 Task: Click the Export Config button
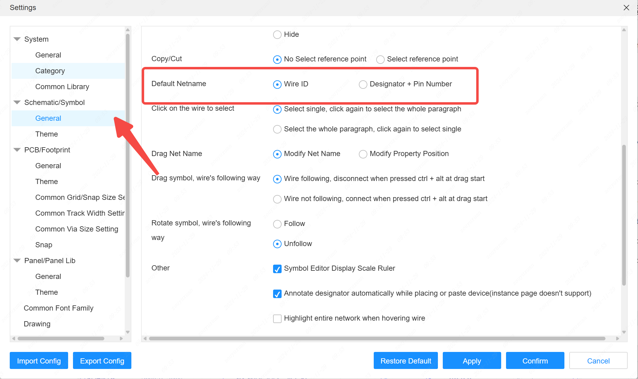tap(102, 361)
